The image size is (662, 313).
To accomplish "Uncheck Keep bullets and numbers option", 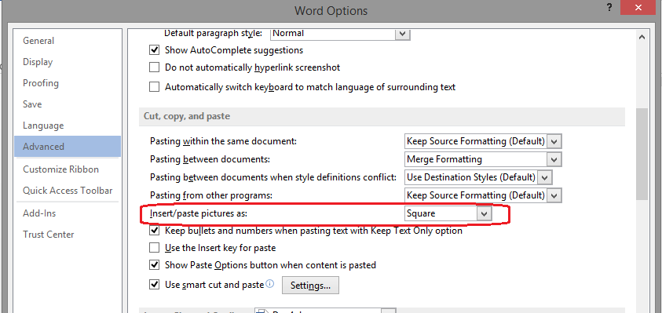I will point(155,231).
